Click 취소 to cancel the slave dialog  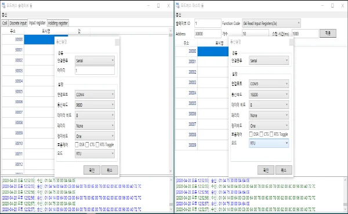click(x=110, y=170)
